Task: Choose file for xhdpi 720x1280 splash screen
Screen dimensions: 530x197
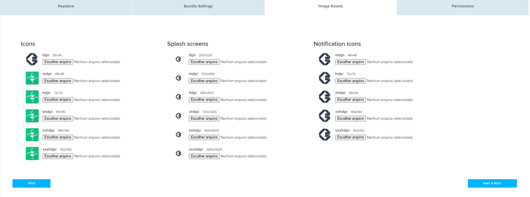Action: click(x=204, y=119)
